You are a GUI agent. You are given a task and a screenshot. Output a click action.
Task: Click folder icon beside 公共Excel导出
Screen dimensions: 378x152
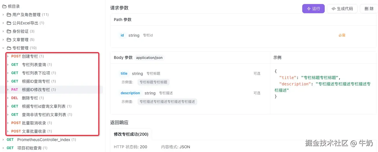pyautogui.click(x=9, y=23)
